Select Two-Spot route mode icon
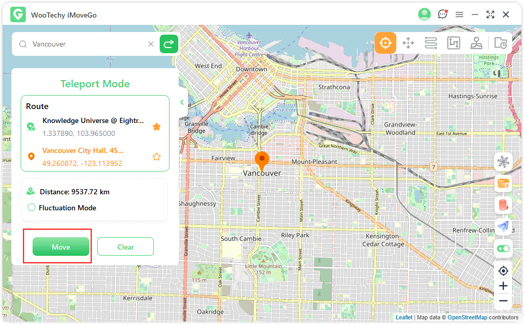 pyautogui.click(x=454, y=43)
